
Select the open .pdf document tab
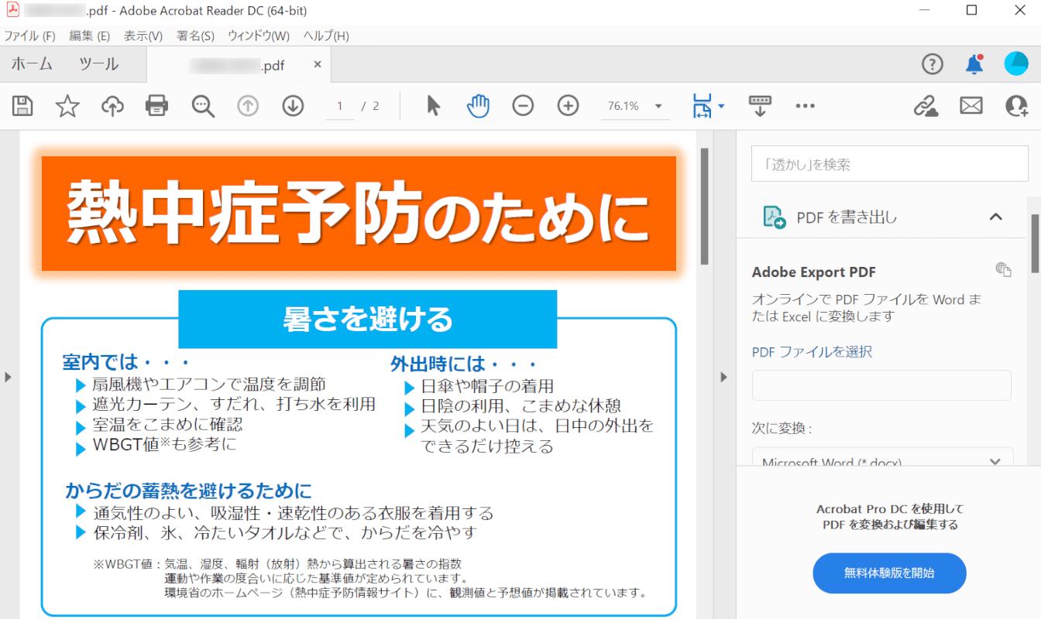tap(239, 66)
